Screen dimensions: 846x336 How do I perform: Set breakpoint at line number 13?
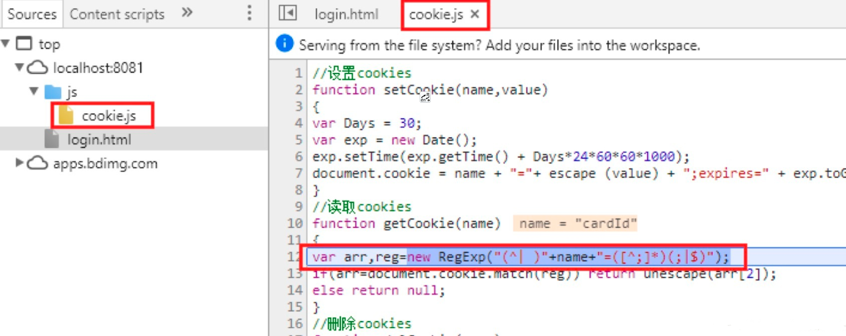coord(295,274)
